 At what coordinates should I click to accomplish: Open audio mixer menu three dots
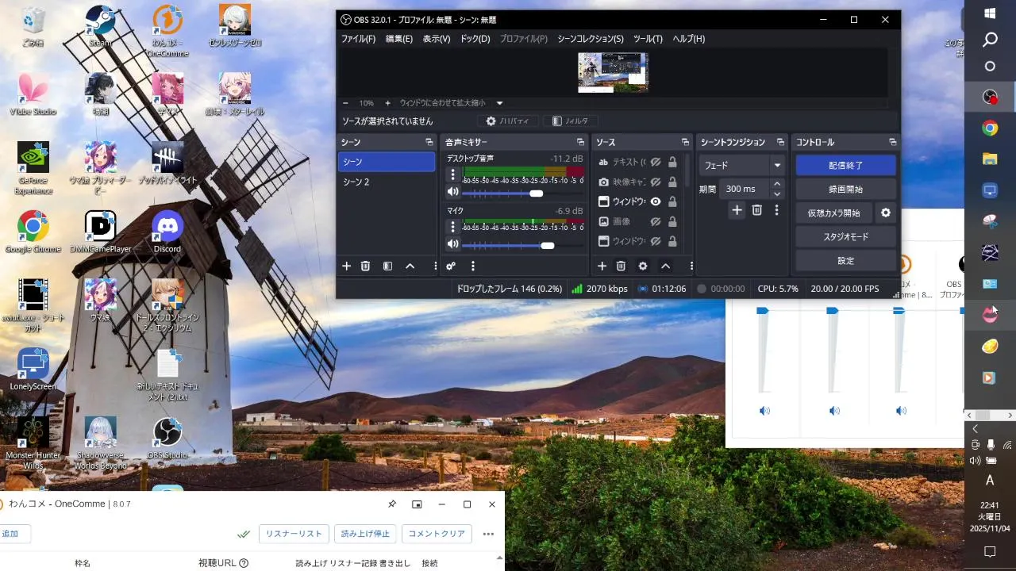pyautogui.click(x=473, y=266)
